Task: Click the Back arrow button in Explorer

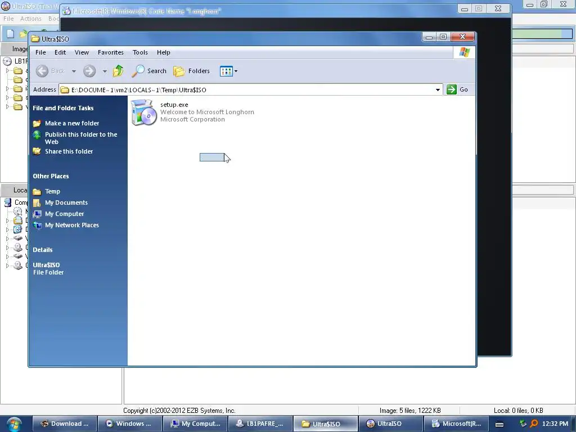Action: pyautogui.click(x=42, y=71)
